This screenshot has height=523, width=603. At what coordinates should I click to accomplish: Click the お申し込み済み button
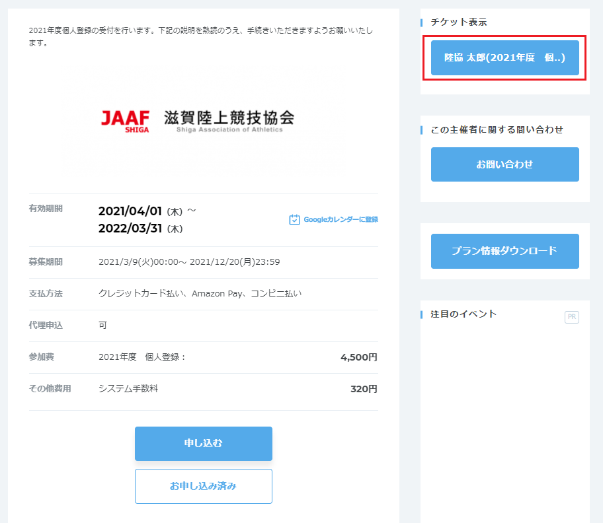203,486
